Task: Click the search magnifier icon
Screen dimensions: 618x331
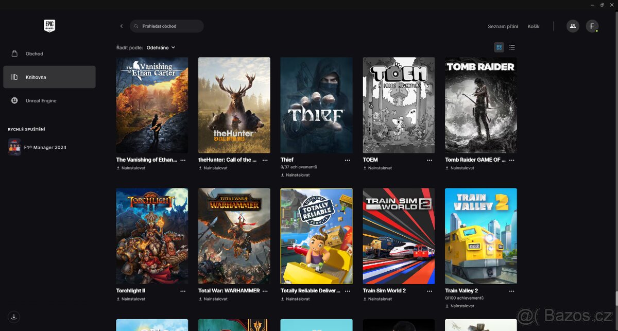Action: (x=135, y=26)
